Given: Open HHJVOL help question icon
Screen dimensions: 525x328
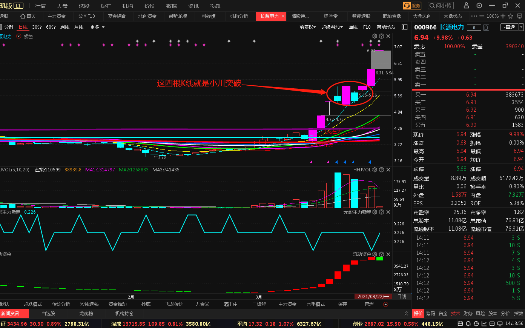Looking at the screenshot, I should (x=381, y=170).
